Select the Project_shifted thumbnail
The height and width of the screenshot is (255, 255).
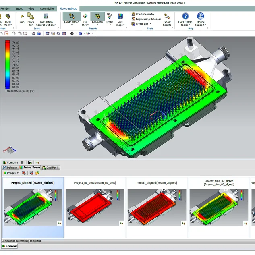[33, 207]
